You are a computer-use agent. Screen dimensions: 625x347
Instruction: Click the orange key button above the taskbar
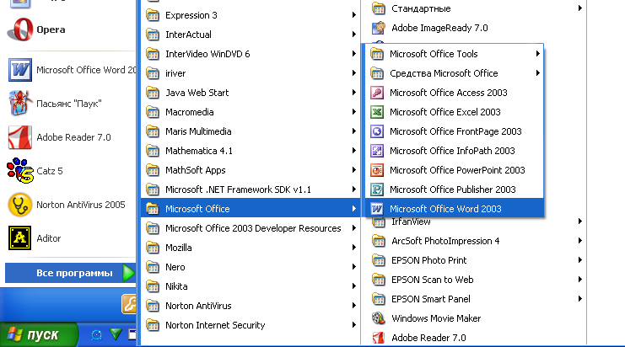pos(129,304)
